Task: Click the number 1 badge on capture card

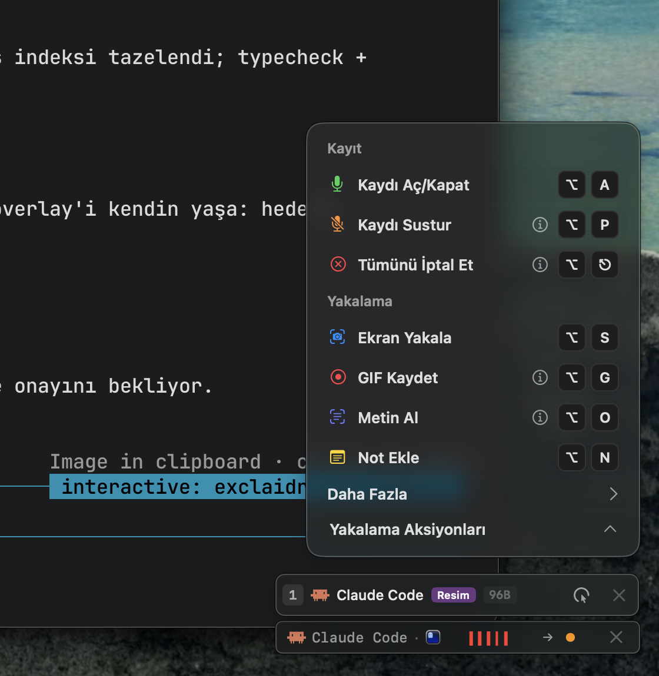Action: point(292,595)
